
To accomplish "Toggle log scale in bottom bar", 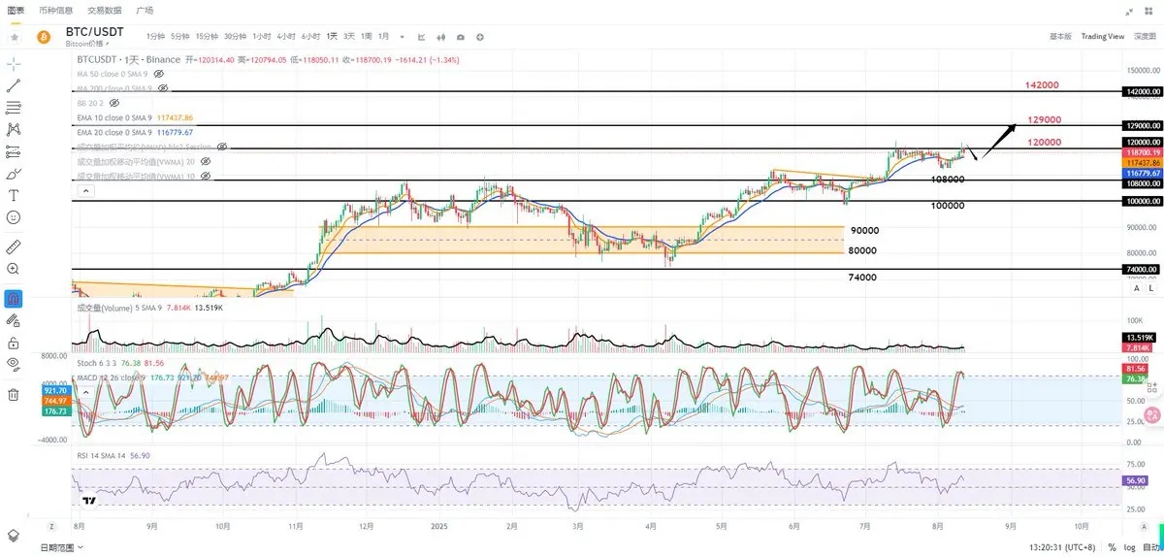I will click(x=1128, y=547).
